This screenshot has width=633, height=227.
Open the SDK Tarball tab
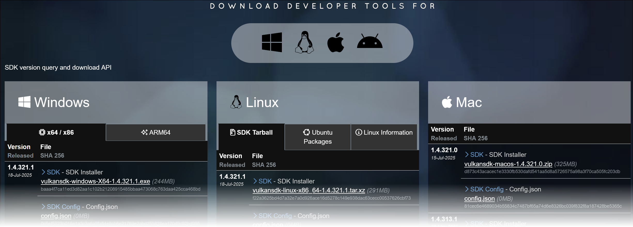[x=251, y=132]
